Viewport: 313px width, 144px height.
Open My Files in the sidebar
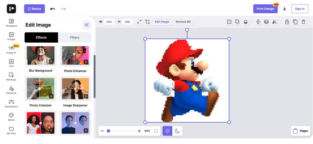pyautogui.click(x=11, y=130)
